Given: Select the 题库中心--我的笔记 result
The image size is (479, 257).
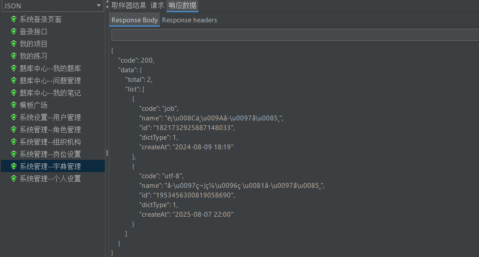Looking at the screenshot, I should [50, 93].
